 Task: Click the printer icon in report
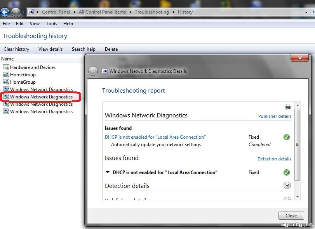pyautogui.click(x=288, y=107)
